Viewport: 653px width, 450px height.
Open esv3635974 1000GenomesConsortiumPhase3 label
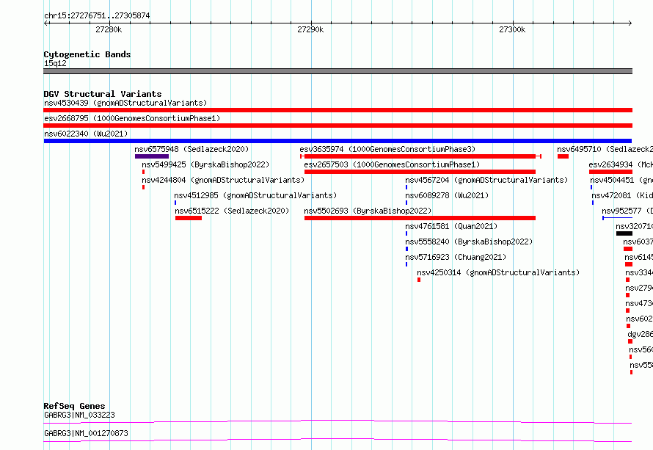point(387,149)
